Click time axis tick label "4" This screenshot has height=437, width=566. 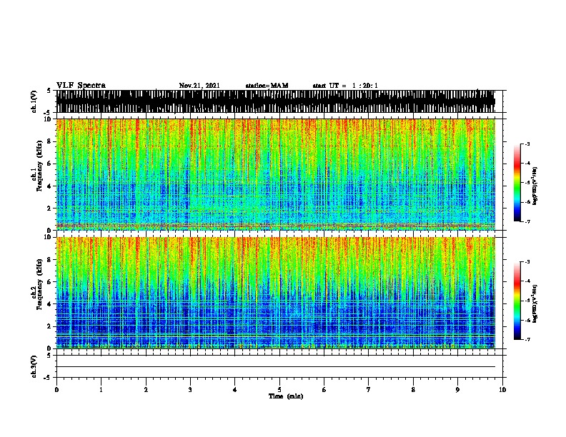point(234,390)
